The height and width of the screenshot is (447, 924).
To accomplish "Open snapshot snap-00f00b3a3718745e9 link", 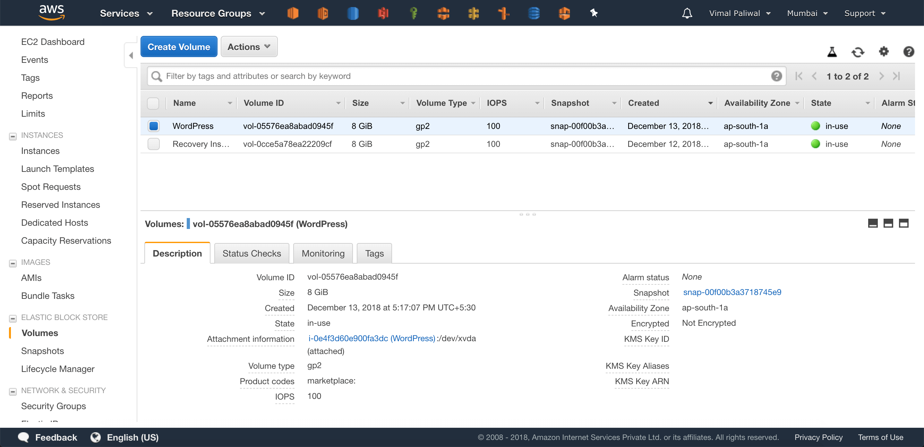I will (732, 292).
